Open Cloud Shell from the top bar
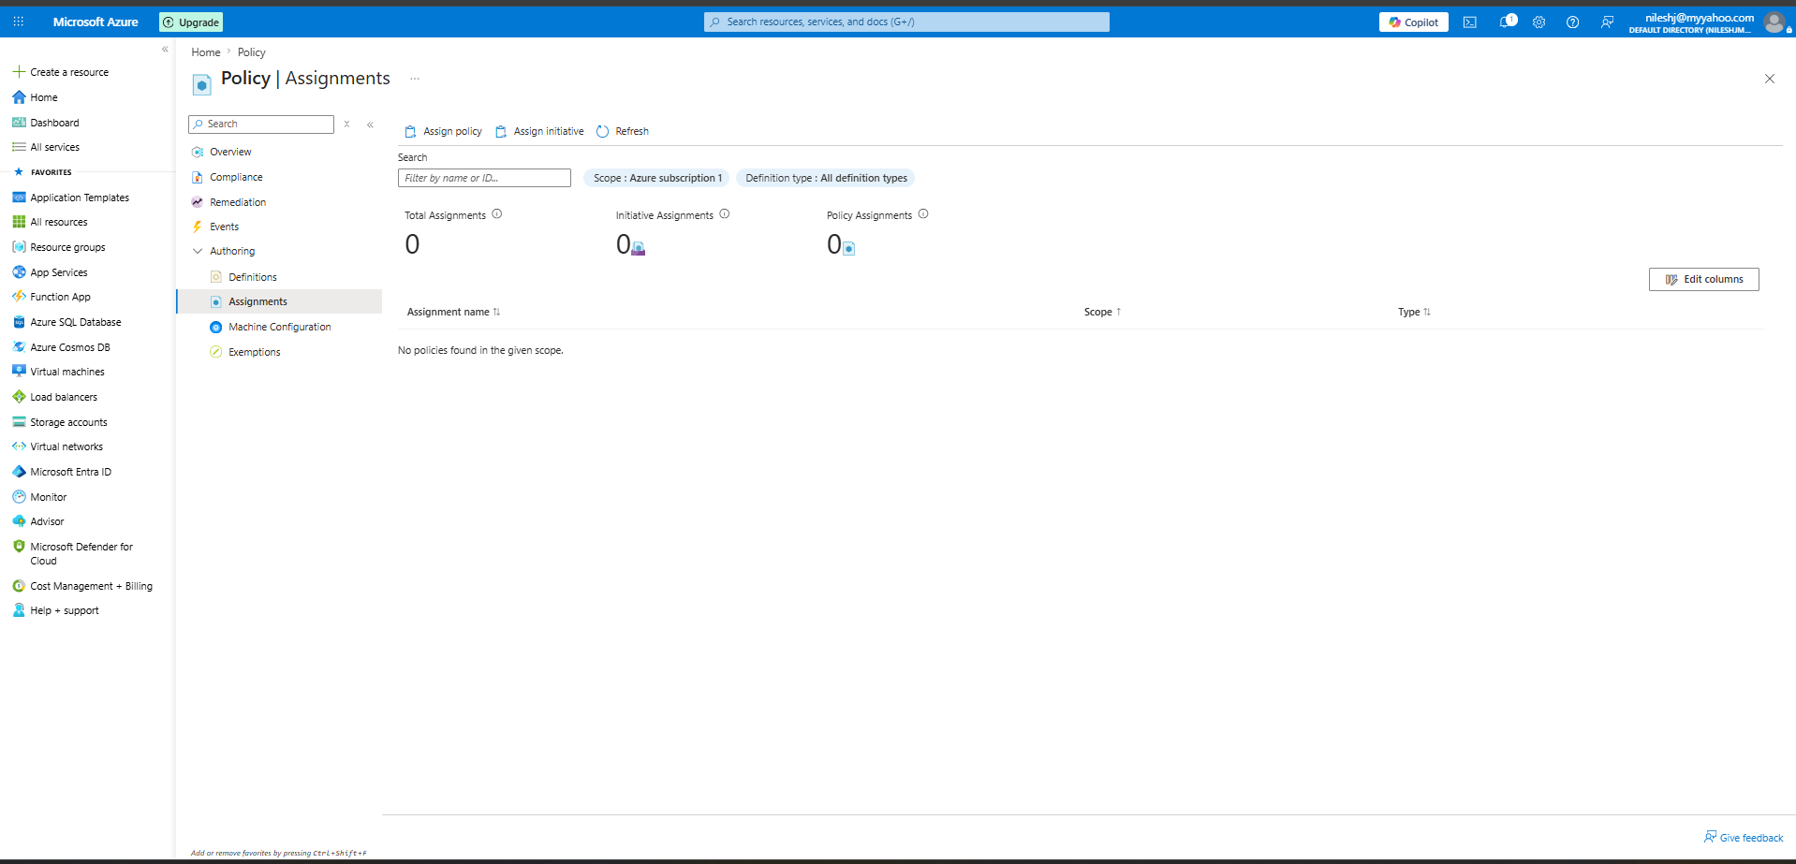Screen dimensions: 1796x864 tap(1470, 22)
